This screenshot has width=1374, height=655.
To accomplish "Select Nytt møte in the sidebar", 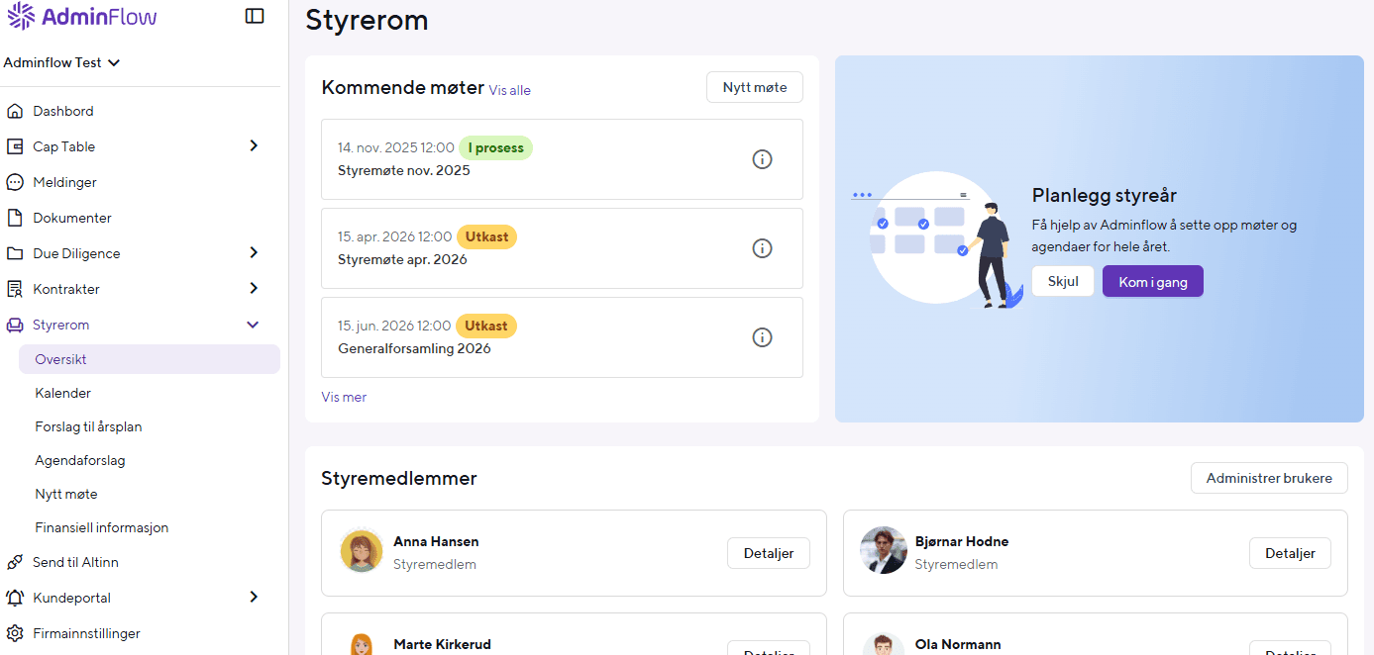I will [66, 494].
